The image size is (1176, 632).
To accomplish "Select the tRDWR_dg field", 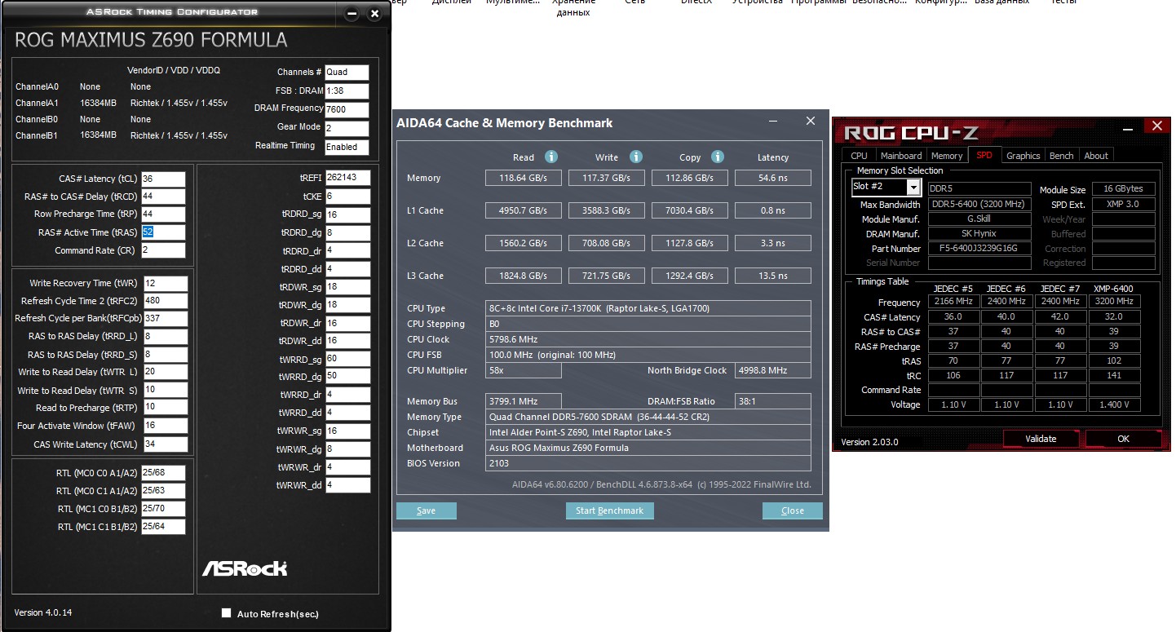I will (x=347, y=305).
